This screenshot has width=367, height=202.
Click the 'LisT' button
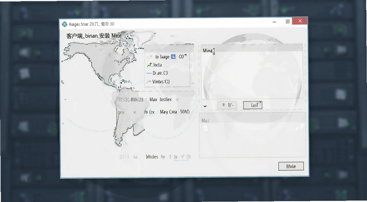(x=253, y=105)
